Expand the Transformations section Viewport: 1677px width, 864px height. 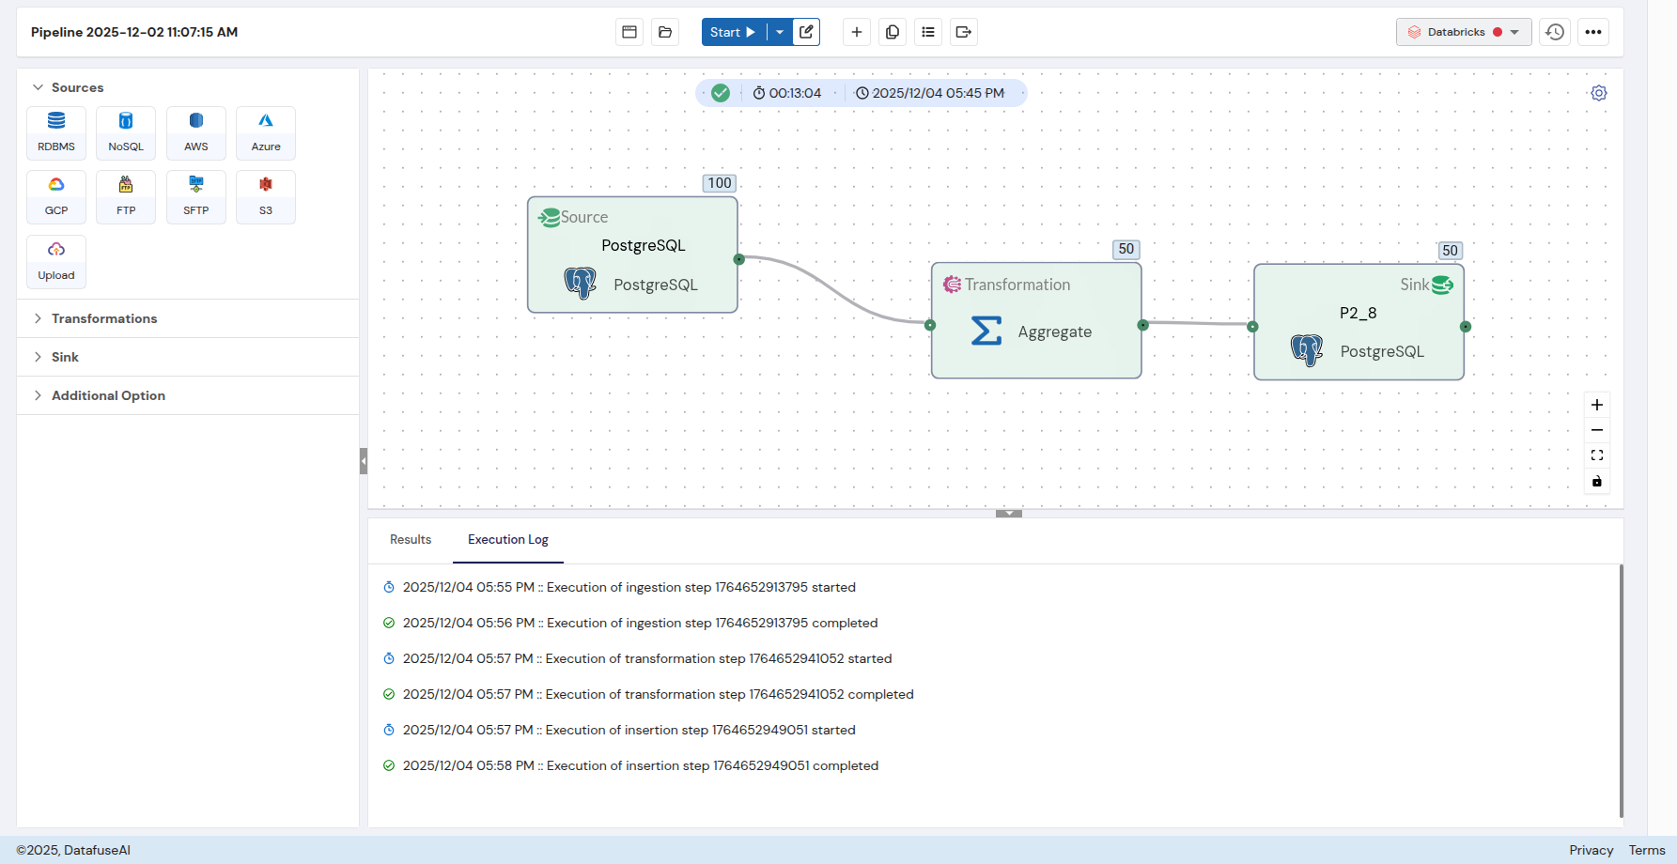(104, 317)
